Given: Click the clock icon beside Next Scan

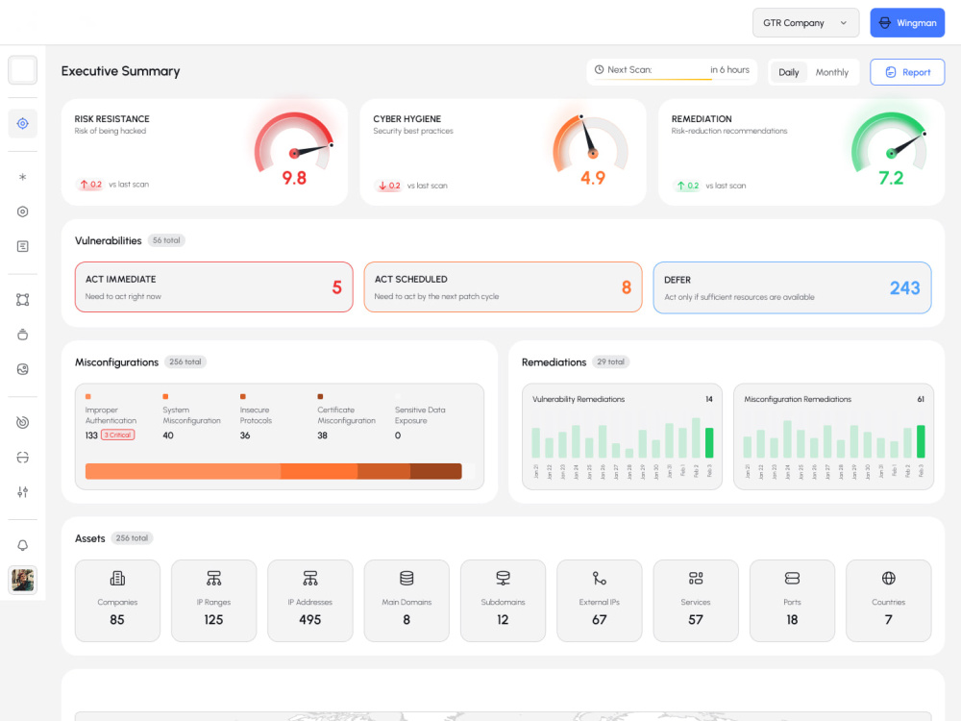Looking at the screenshot, I should [600, 70].
